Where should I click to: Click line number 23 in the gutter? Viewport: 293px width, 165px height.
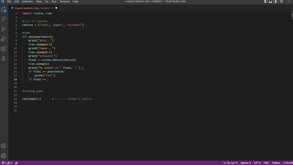[x=15, y=99]
